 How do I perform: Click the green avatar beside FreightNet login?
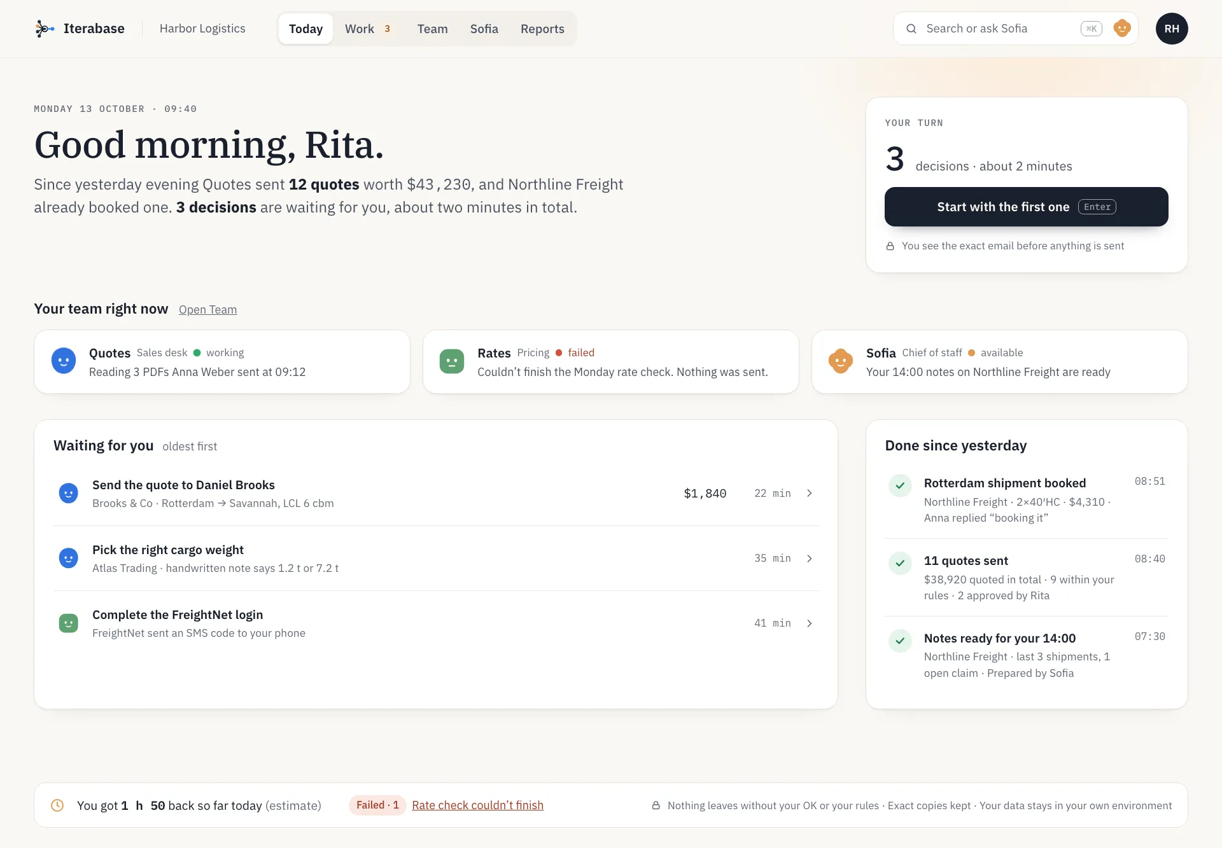pyautogui.click(x=69, y=623)
